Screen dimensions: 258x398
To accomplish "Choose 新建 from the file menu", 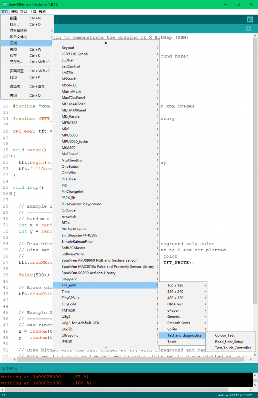I will point(27,18).
